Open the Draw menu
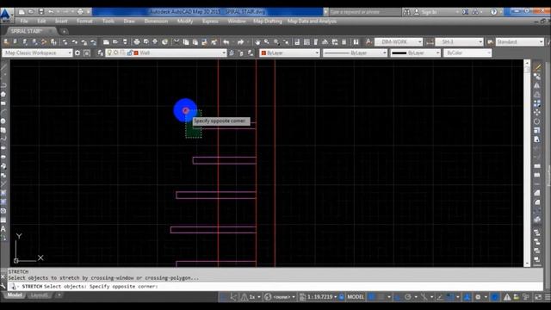This screenshot has width=551, height=310. 129,21
